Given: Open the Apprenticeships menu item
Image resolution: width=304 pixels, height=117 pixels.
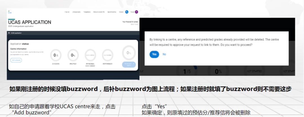Looking at the screenshot, I should 112,12.
